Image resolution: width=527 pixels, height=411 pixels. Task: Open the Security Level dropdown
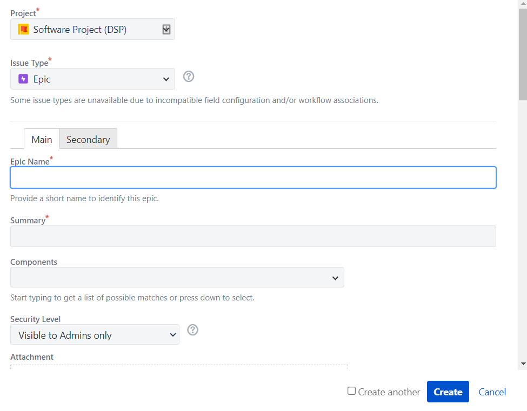[x=95, y=335]
